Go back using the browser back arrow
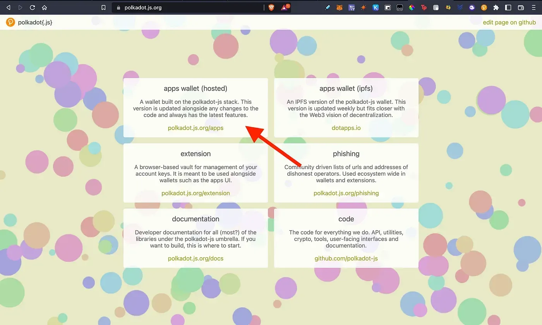This screenshot has height=325, width=542. 9,7
